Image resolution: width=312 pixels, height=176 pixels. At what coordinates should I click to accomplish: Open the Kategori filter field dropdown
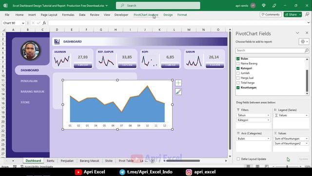click(268, 120)
